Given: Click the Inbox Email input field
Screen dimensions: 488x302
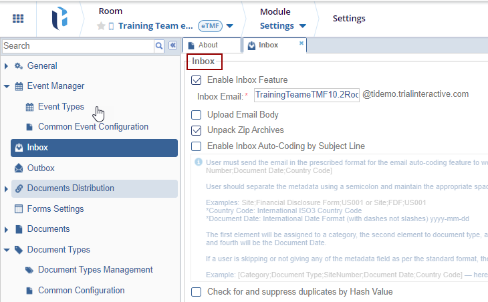Looking at the screenshot, I should pos(307,95).
